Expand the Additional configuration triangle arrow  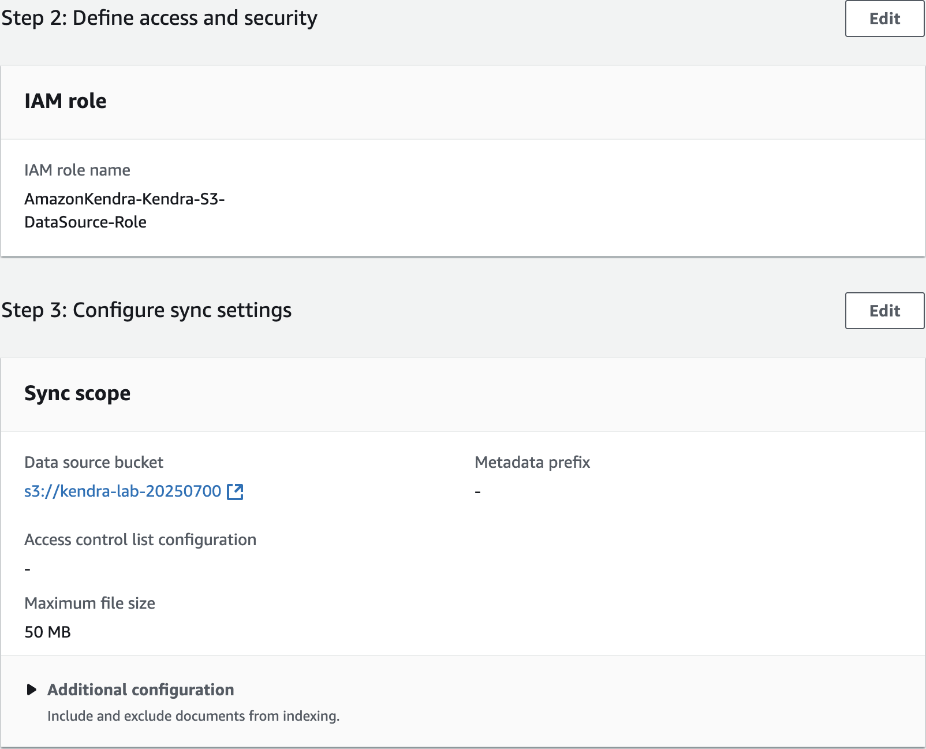pyautogui.click(x=32, y=690)
